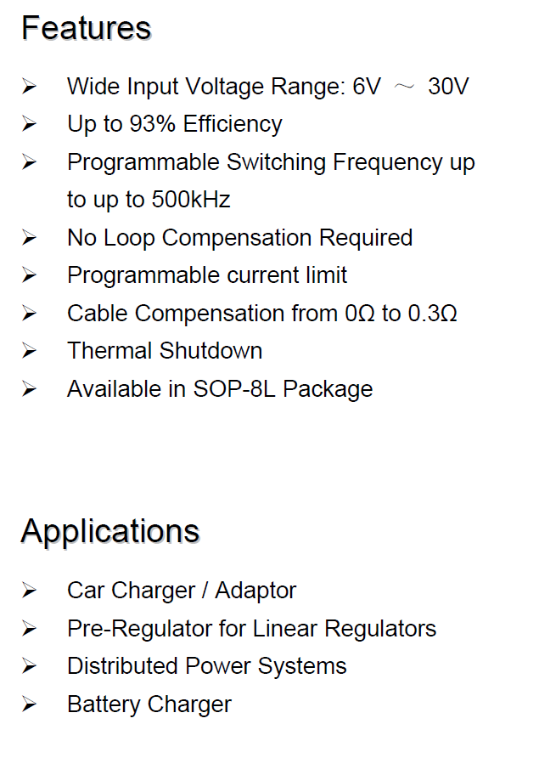This screenshot has width=539, height=775.
Task: Click the arrow bullet beside Programmable Switching Frequency
Action: click(x=30, y=162)
